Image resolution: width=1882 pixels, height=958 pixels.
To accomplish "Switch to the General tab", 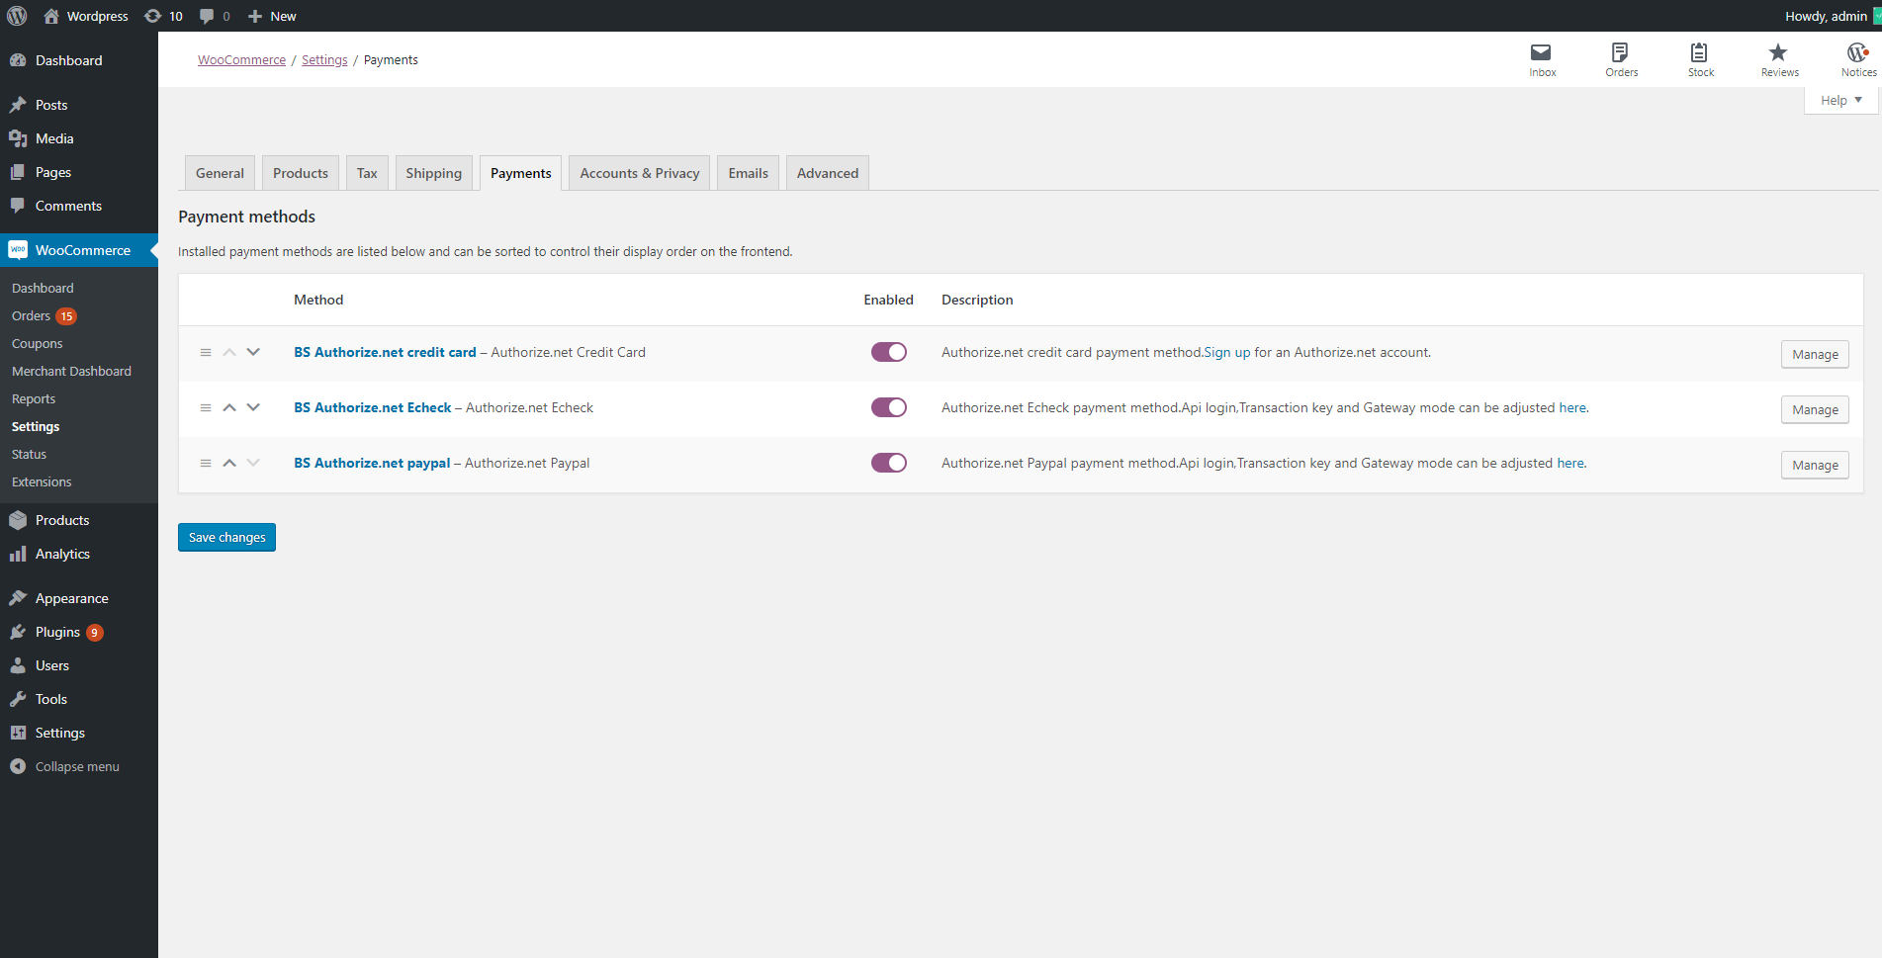I will [x=220, y=173].
